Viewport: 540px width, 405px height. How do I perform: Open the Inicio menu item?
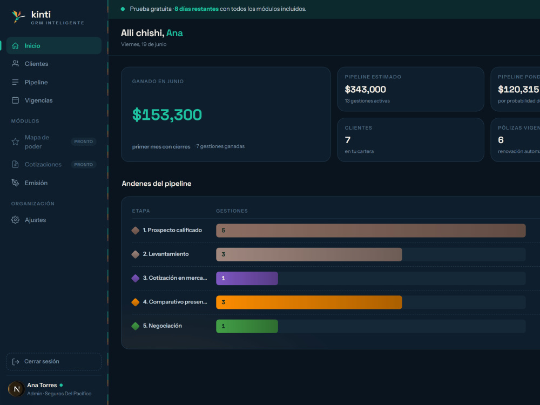pos(53,46)
